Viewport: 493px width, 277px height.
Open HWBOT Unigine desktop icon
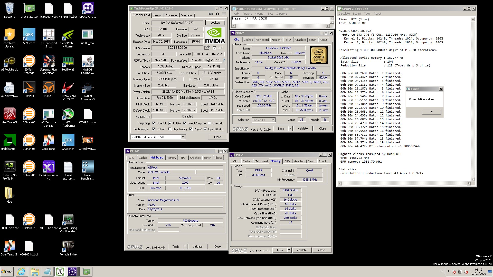88,65
